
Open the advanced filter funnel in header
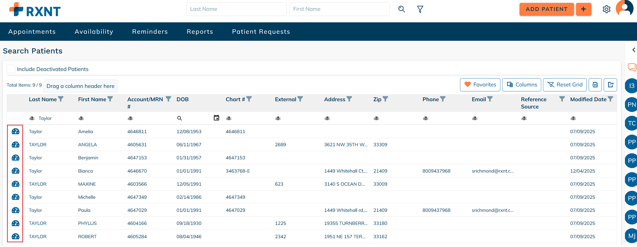click(x=420, y=9)
